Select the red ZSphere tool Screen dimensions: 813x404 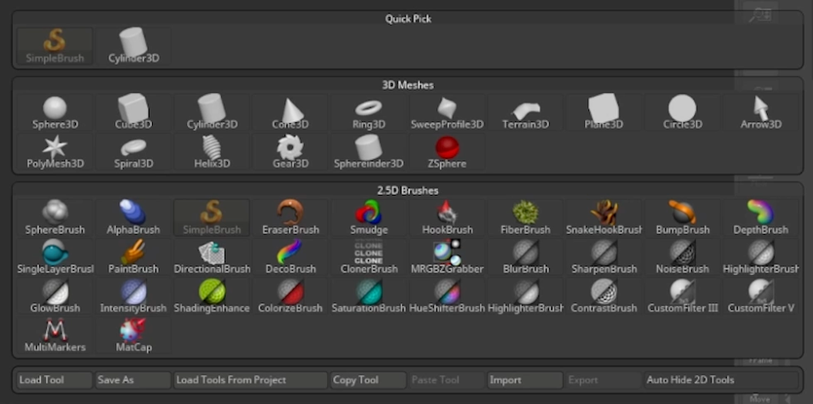[x=447, y=152]
